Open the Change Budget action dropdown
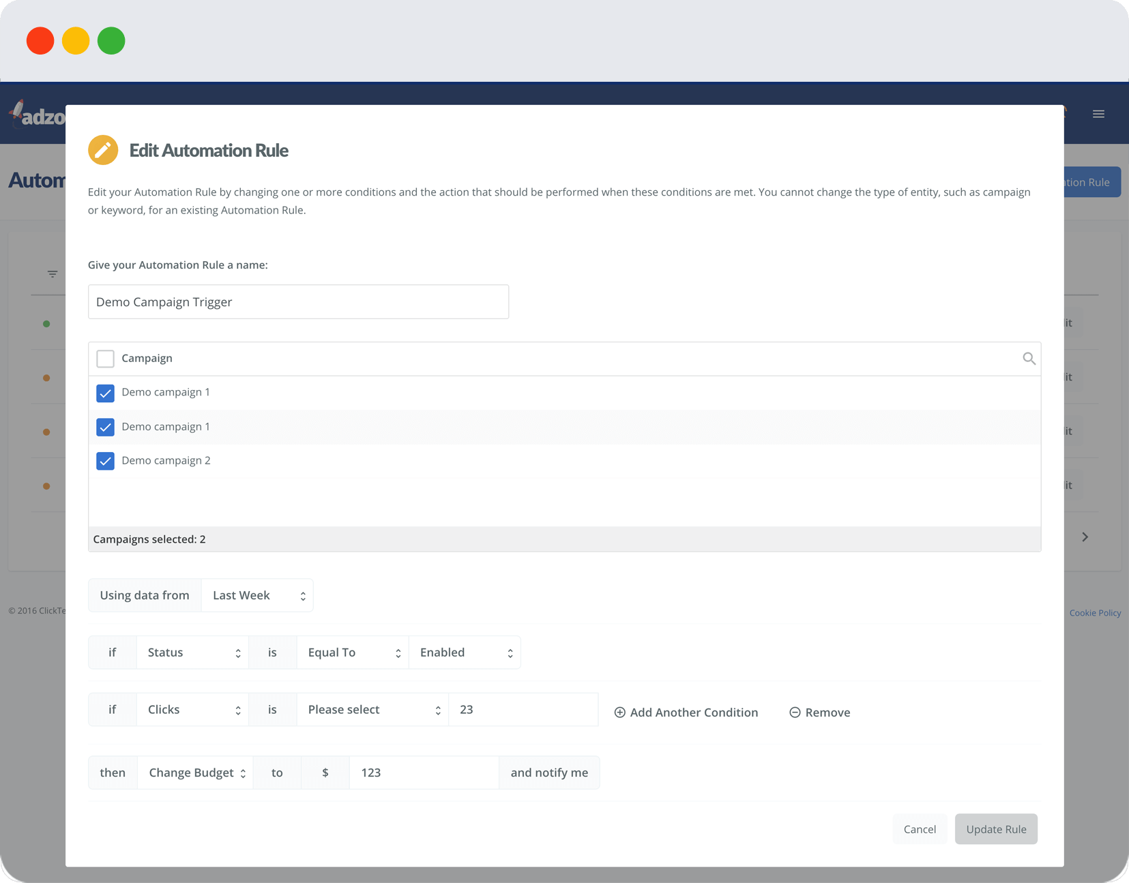This screenshot has width=1129, height=883. coord(195,773)
